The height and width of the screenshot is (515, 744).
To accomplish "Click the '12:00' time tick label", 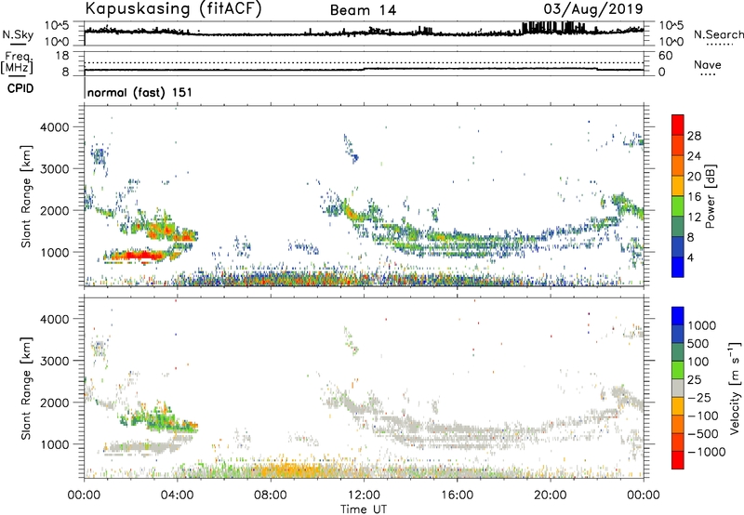I will coord(364,495).
